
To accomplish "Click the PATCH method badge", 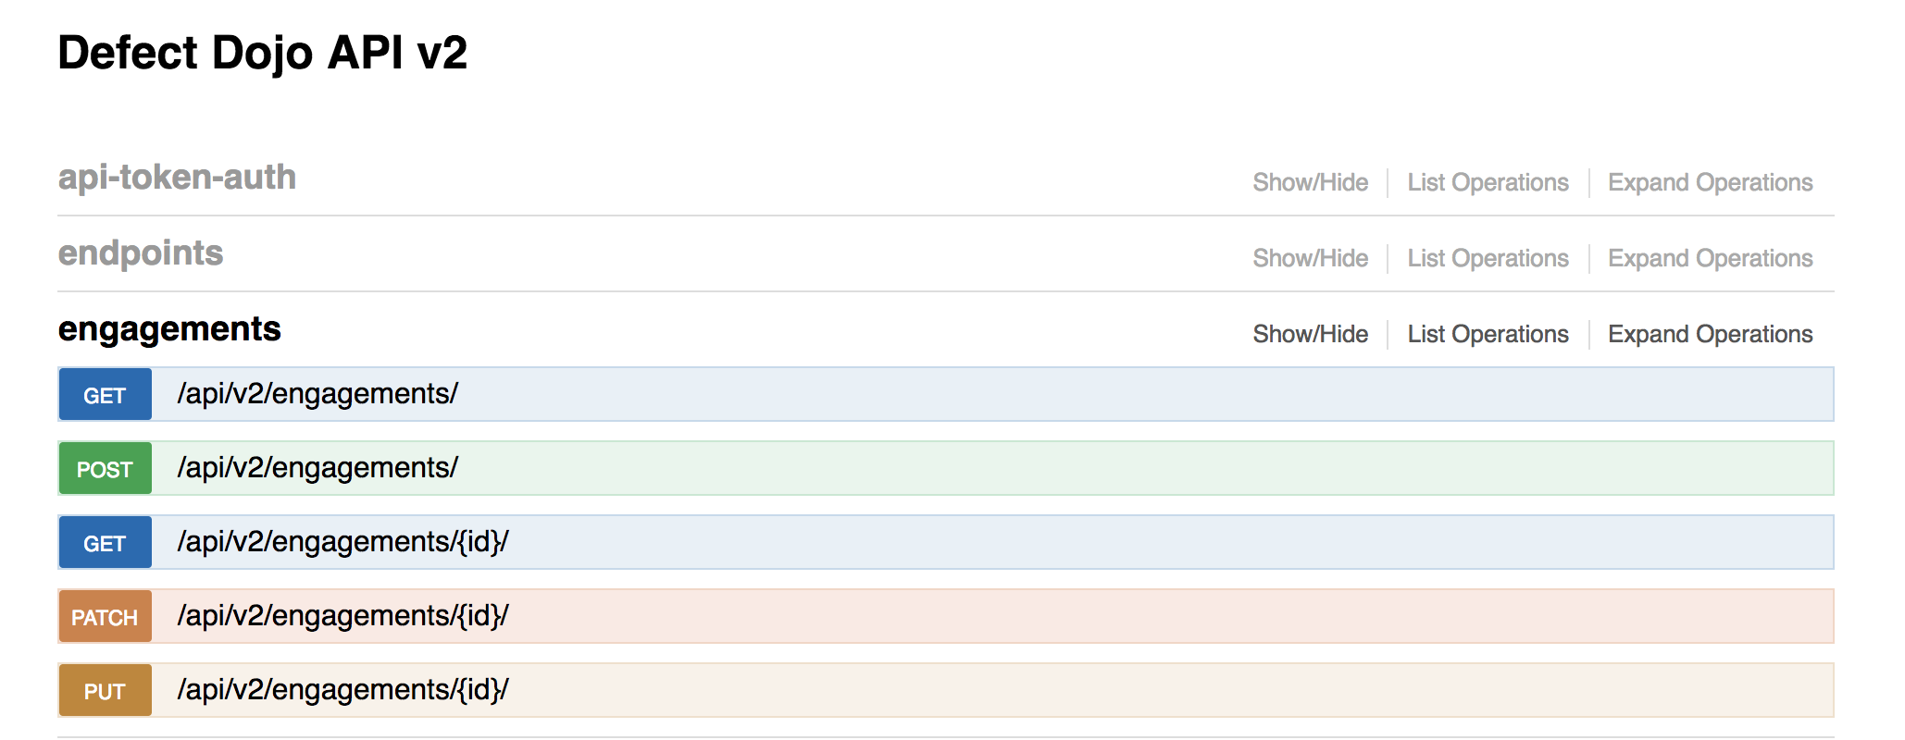I will [x=105, y=617].
